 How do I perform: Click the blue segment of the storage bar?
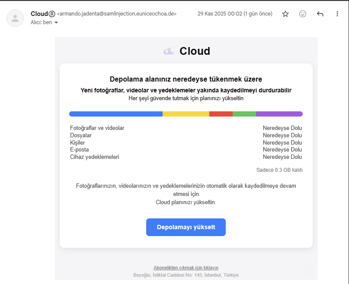point(116,114)
